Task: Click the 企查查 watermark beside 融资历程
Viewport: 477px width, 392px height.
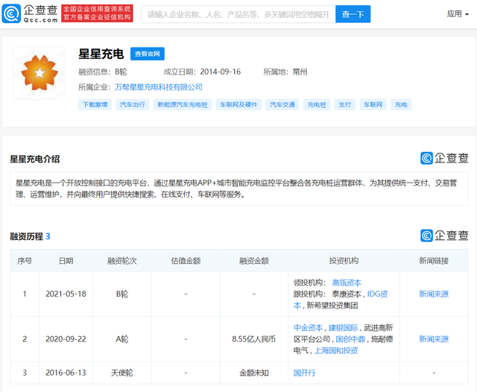Action: pos(444,235)
